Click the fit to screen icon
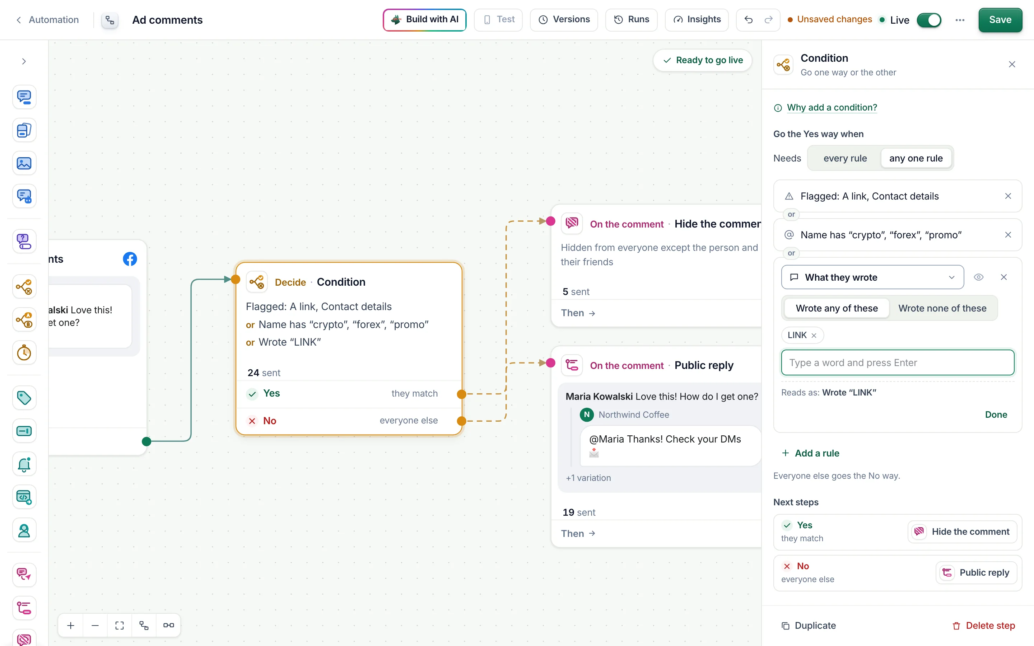1034x646 pixels. coord(120,625)
